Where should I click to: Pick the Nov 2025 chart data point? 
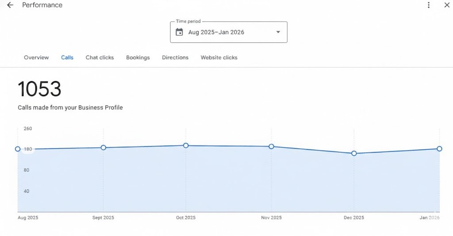[x=272, y=146]
